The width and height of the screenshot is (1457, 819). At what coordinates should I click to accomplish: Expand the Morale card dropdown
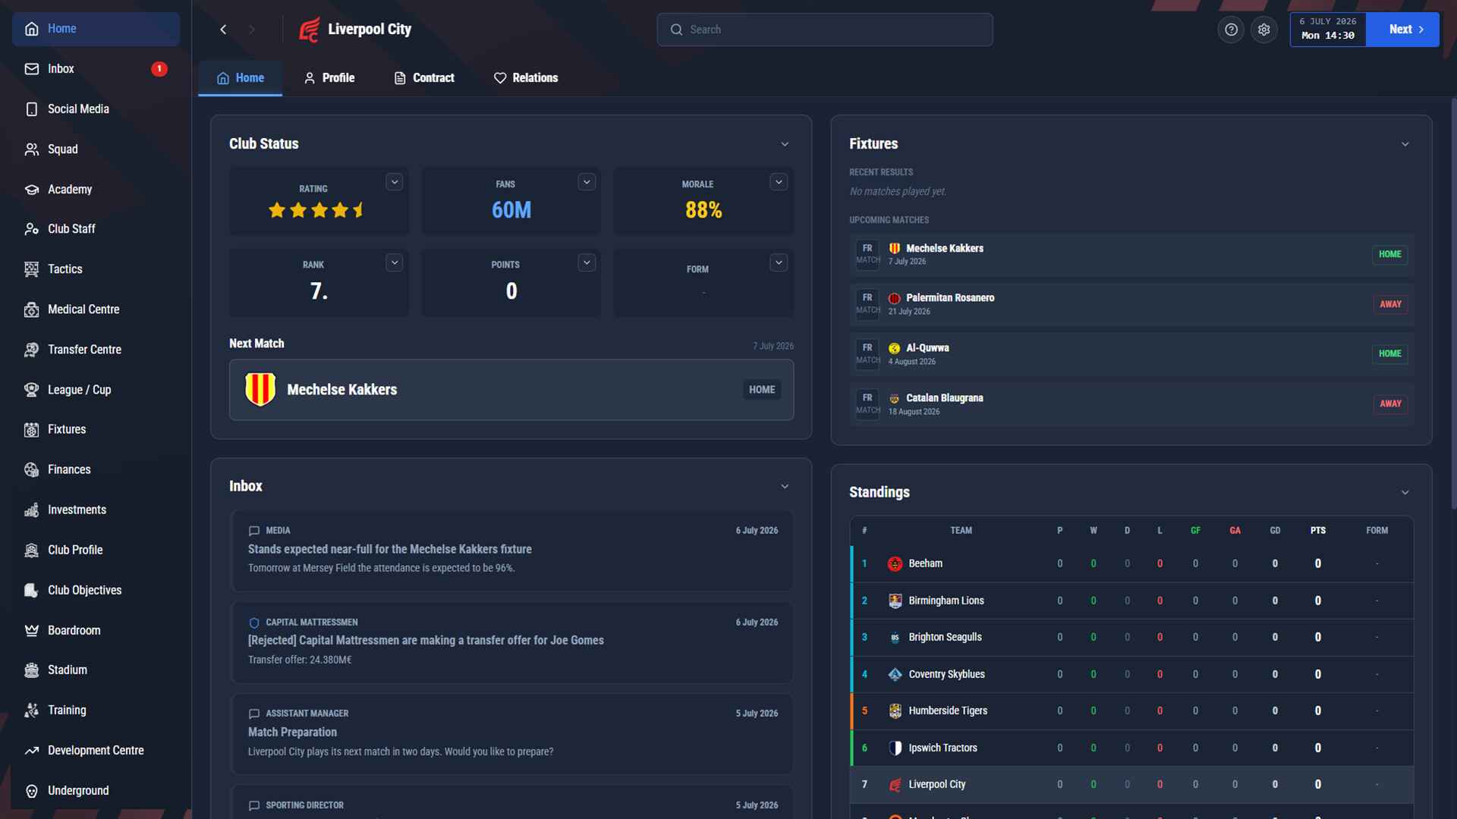tap(778, 182)
